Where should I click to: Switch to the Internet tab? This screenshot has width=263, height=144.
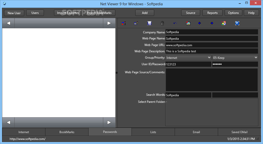click(x=24, y=132)
